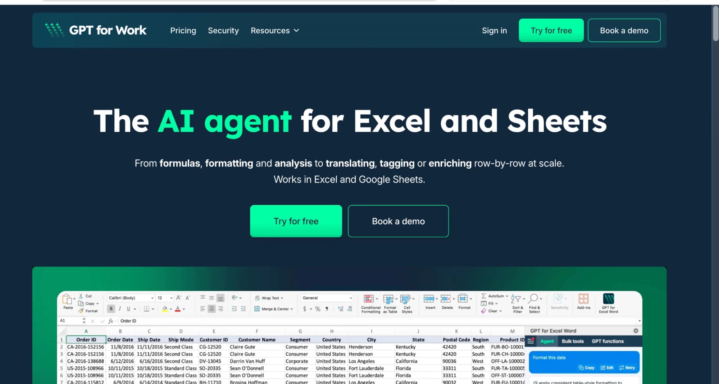Viewport: 719px width, 384px height.
Task: Open the sidebar hamburger menu icon
Action: coord(531,341)
